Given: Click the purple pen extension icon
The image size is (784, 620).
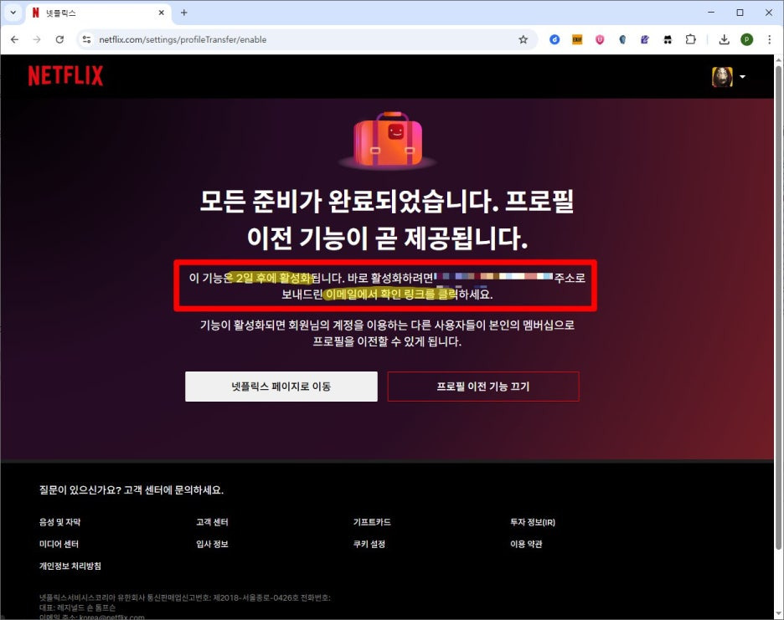Looking at the screenshot, I should coord(645,39).
